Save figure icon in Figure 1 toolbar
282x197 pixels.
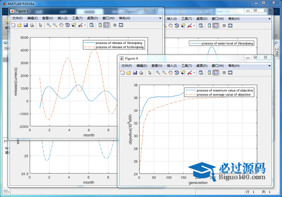26,25
